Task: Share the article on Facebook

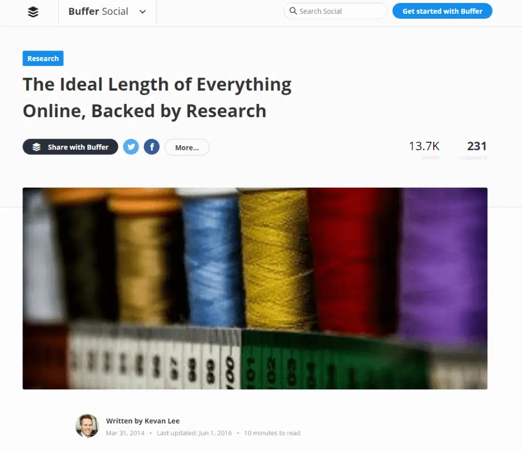Action: 152,147
